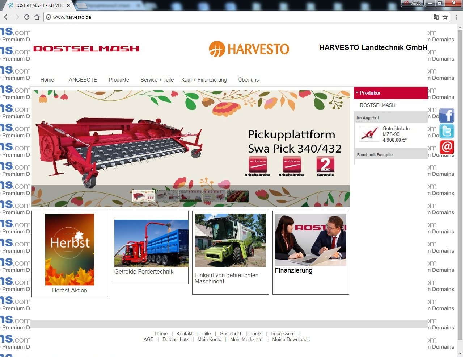
Task: Click HARVESTO Landtechnik GmbH heading
Action: (373, 47)
